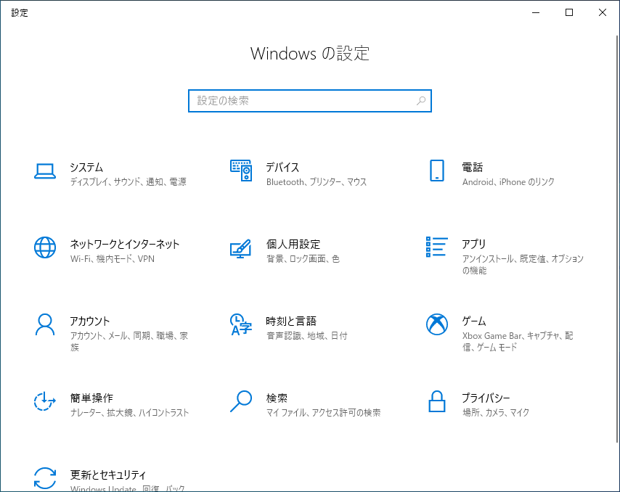The image size is (620, 492).
Task: Click the list icon for アプリ
Action: coord(437,247)
